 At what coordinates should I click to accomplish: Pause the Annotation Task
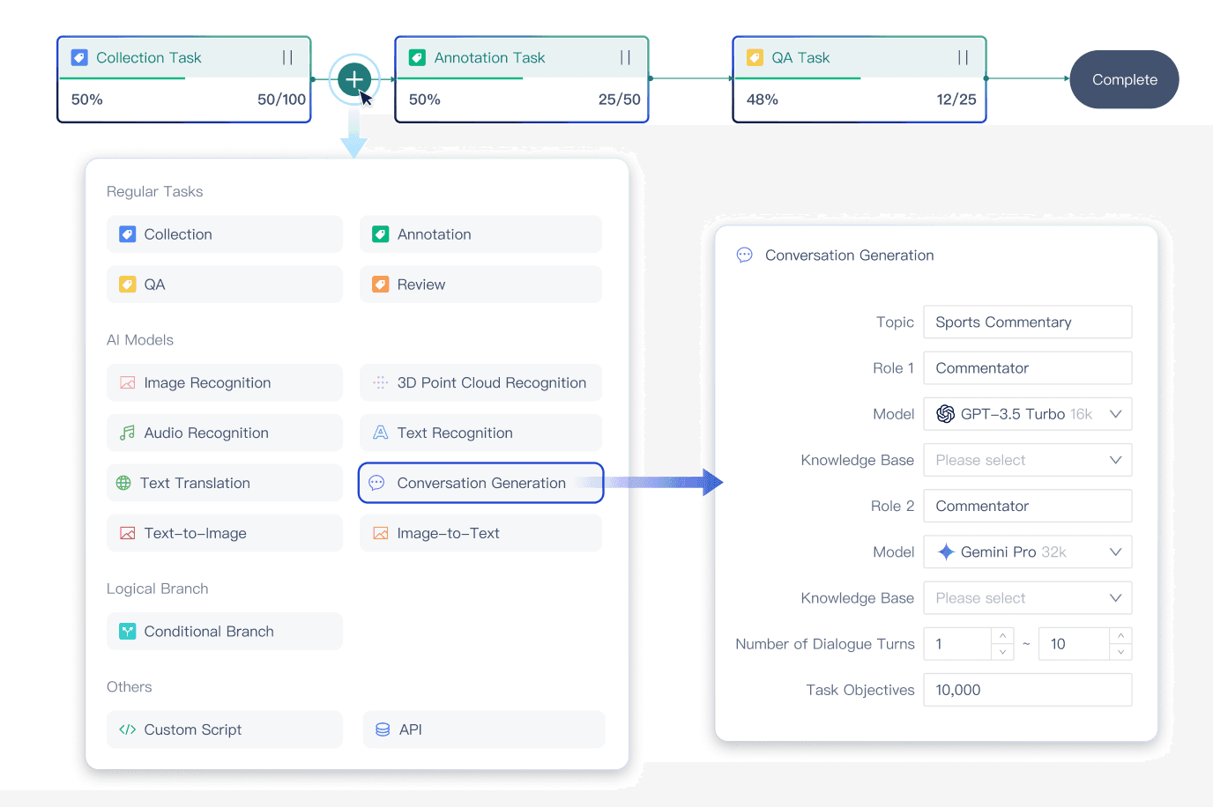pos(625,58)
